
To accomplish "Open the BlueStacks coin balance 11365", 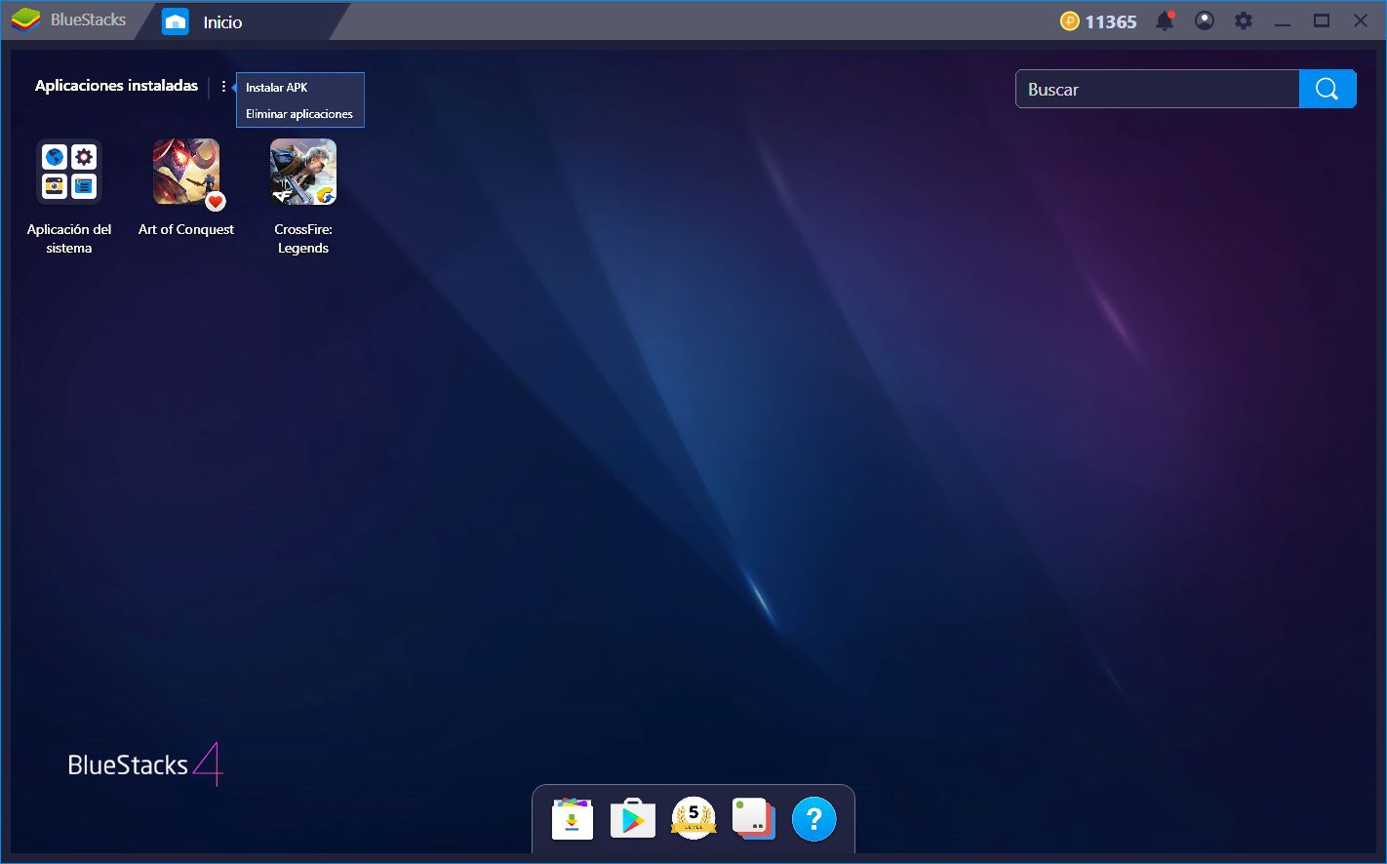I will [x=1098, y=21].
